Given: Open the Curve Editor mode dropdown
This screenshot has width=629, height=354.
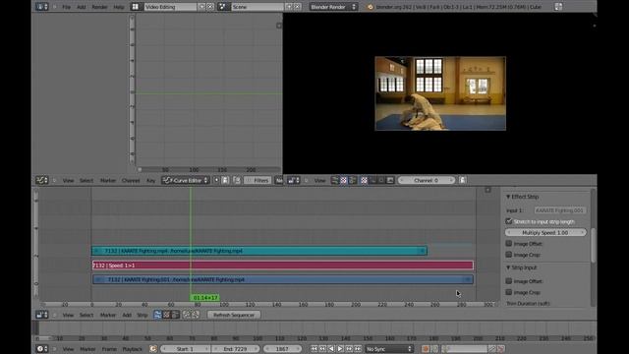Looking at the screenshot, I should pyautogui.click(x=186, y=181).
